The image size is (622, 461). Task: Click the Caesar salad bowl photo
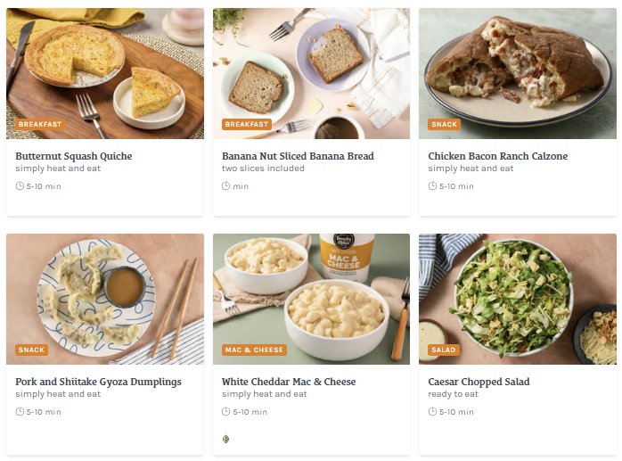tap(513, 290)
